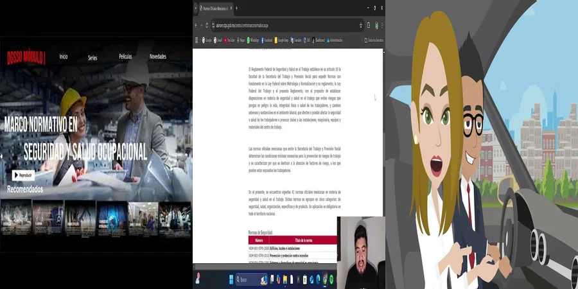Screen dimensions: 578x289
Task: Open the fifth Recomendados thumbnail
Action: [143, 218]
